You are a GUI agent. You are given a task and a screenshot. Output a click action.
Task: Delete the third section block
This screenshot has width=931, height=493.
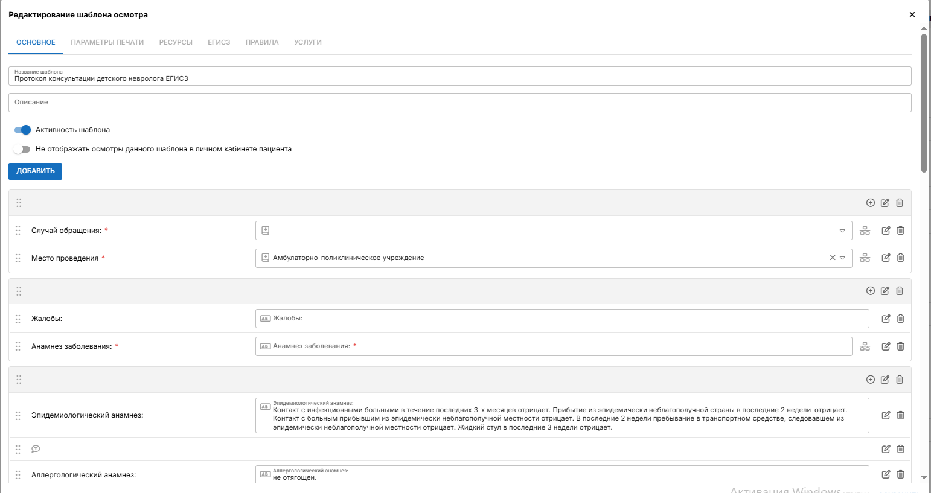[x=900, y=380]
